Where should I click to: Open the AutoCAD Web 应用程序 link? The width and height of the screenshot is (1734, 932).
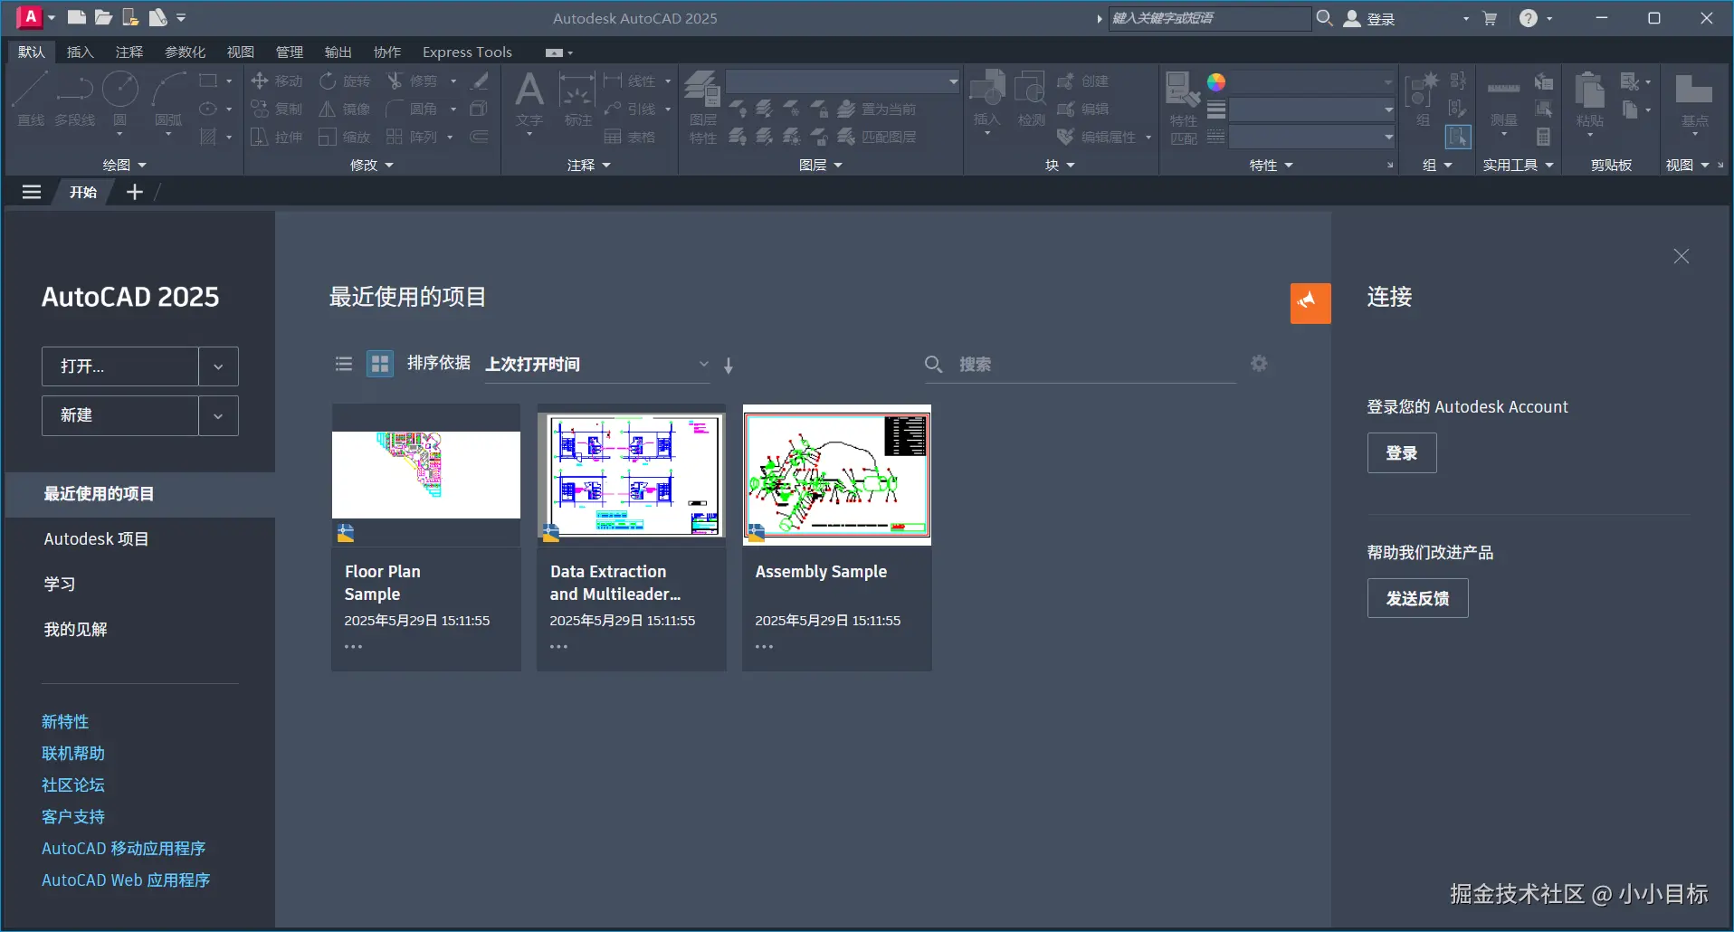(x=126, y=880)
